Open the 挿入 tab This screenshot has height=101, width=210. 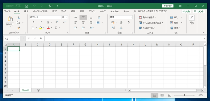click(x=26, y=12)
